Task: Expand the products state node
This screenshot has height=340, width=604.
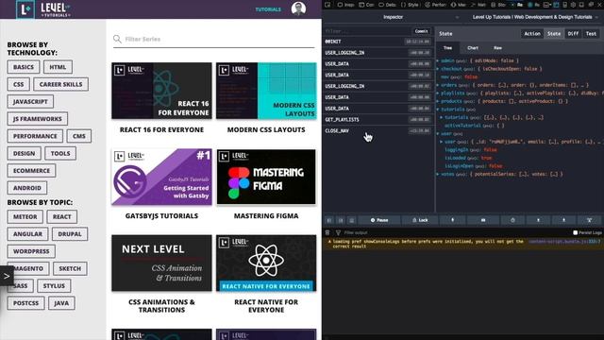Action: [438, 101]
